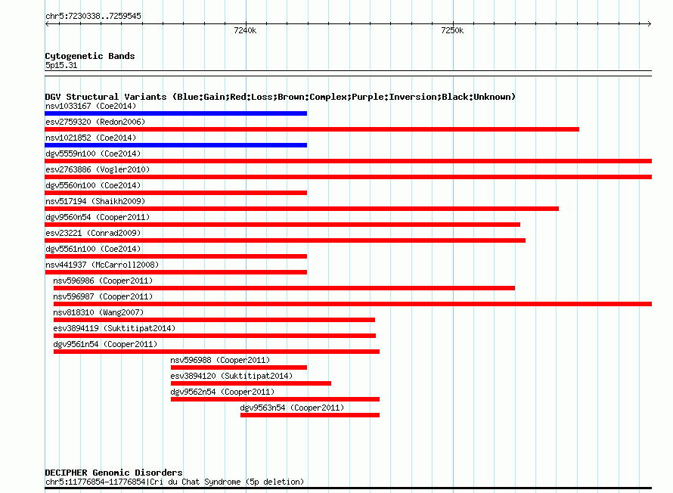673x493 pixels.
Task: Open the esv3894119 (Suktitipat2014) label
Action: [x=114, y=328]
